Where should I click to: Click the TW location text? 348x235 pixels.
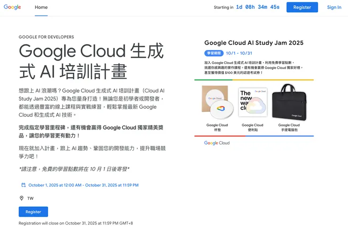(x=31, y=198)
